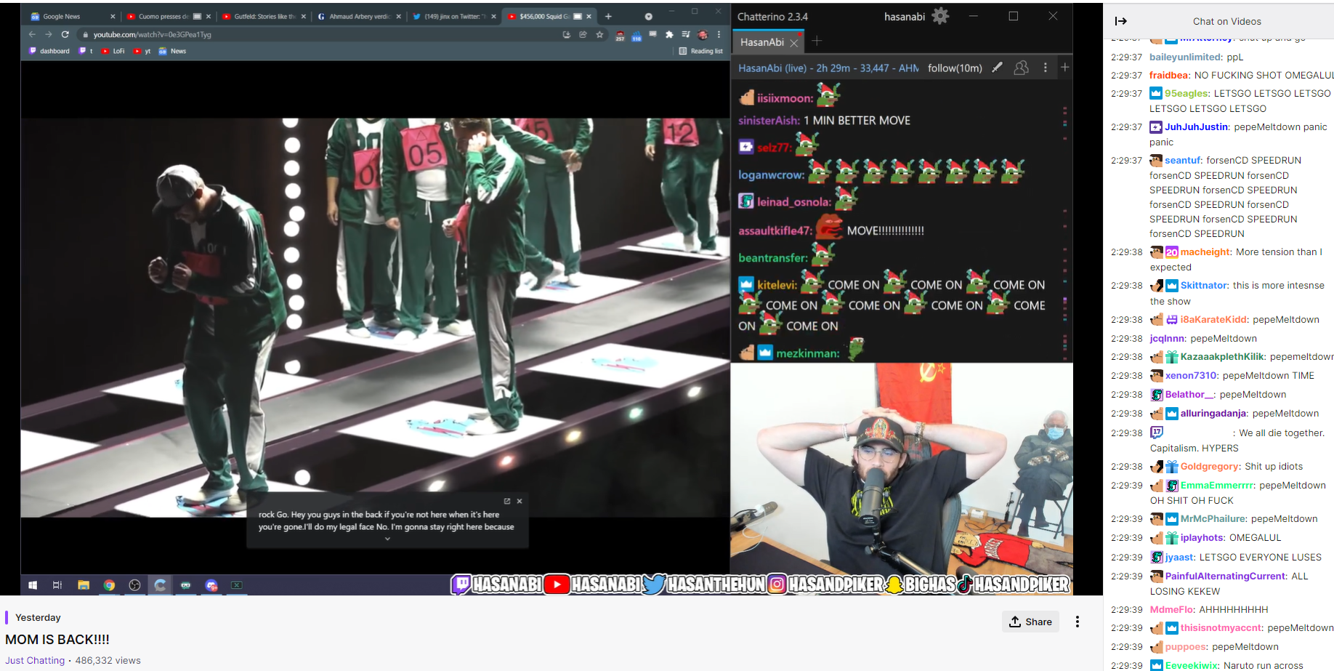Open the video options three-dot menu below Share
1334x671 pixels.
point(1078,622)
